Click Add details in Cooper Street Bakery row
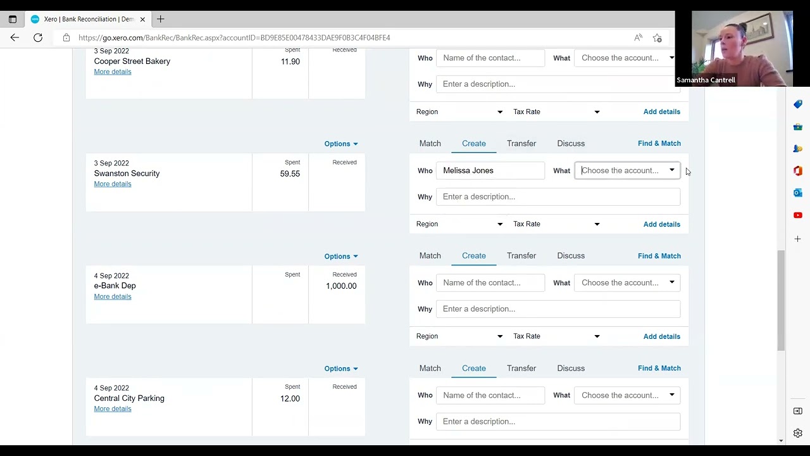Image resolution: width=810 pixels, height=456 pixels. click(662, 112)
